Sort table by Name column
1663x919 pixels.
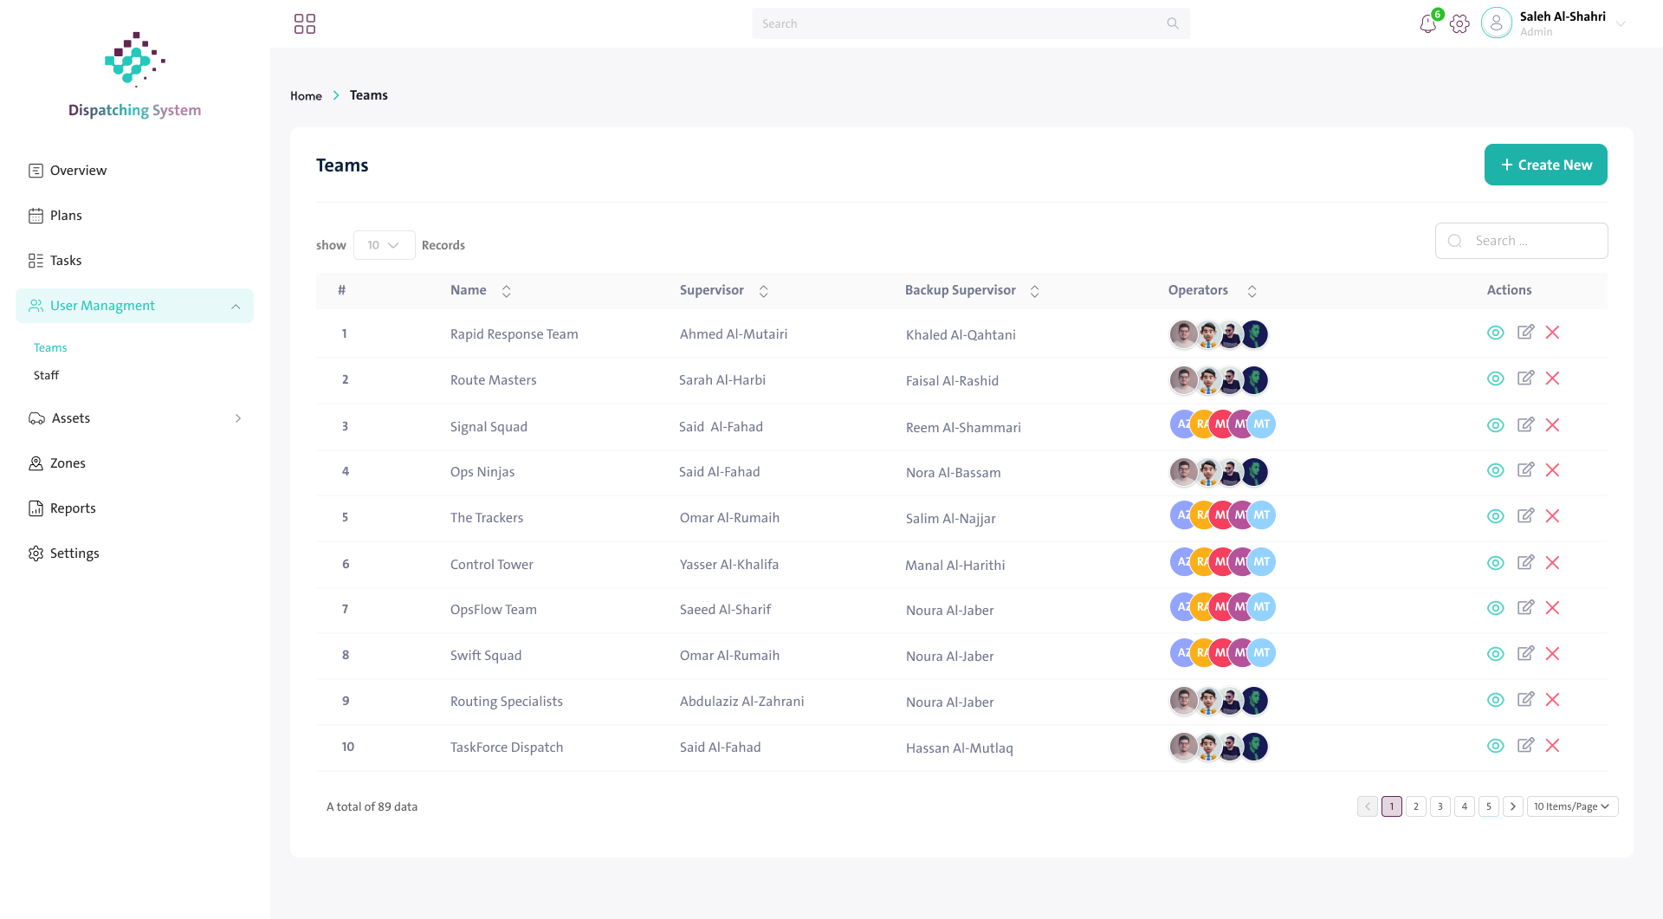[x=507, y=291]
